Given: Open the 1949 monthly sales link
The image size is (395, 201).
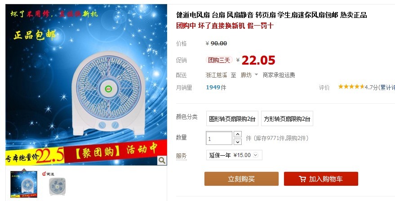Looking at the screenshot, I should tap(213, 87).
